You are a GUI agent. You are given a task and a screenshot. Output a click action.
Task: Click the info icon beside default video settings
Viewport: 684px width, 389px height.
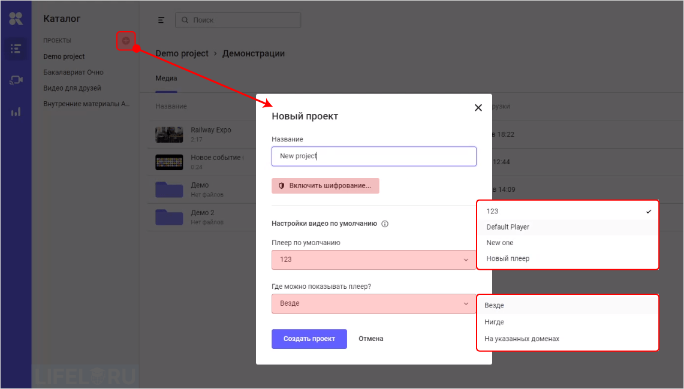[385, 224]
